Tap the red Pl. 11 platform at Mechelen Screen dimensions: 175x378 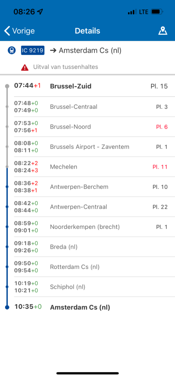(160, 167)
